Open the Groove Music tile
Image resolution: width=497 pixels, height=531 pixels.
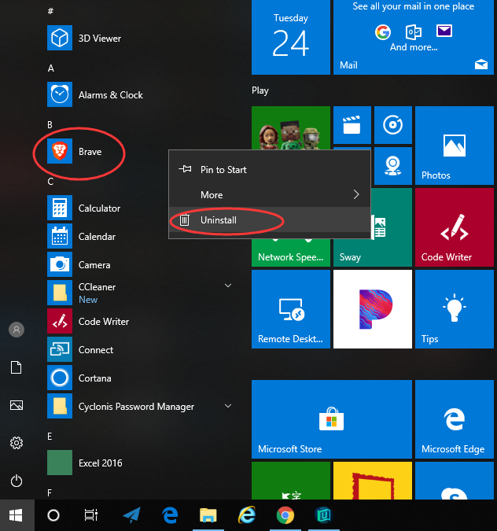(393, 125)
